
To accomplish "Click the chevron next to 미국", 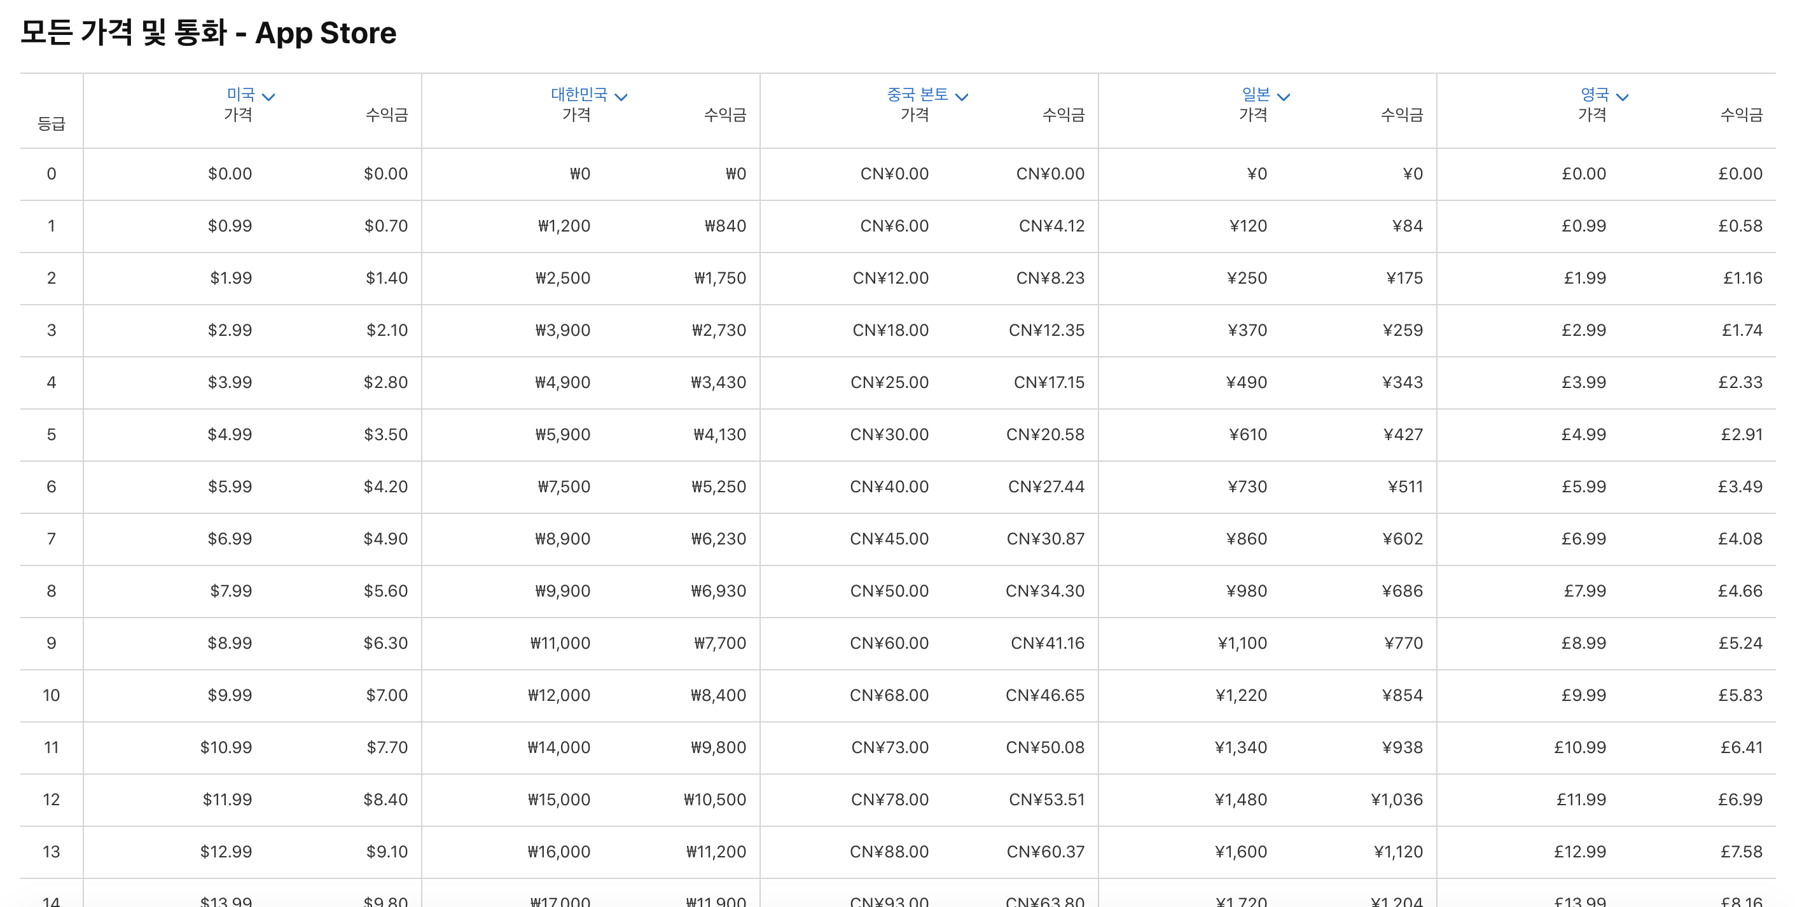I will point(268,97).
